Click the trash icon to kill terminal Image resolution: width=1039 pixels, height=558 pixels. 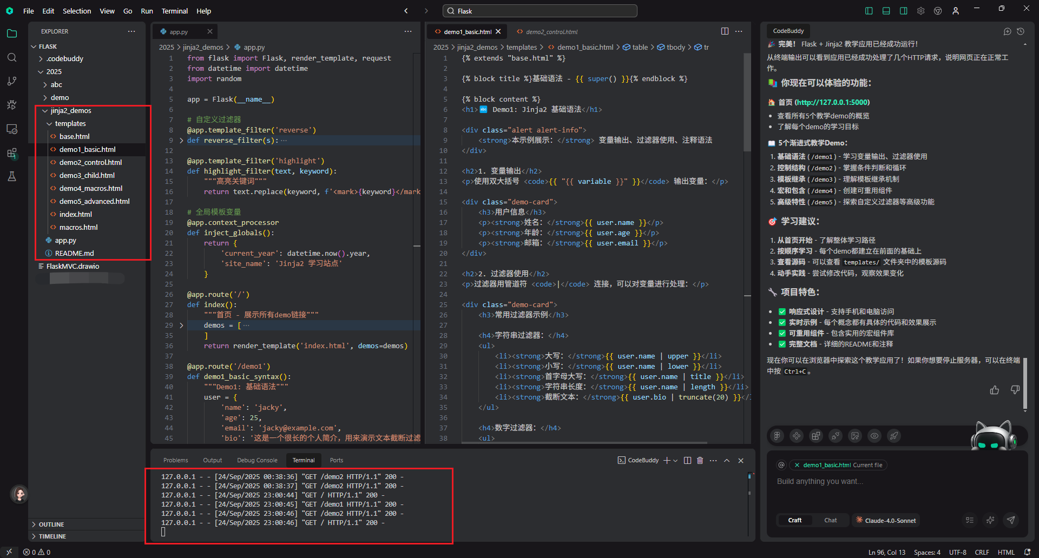click(700, 460)
